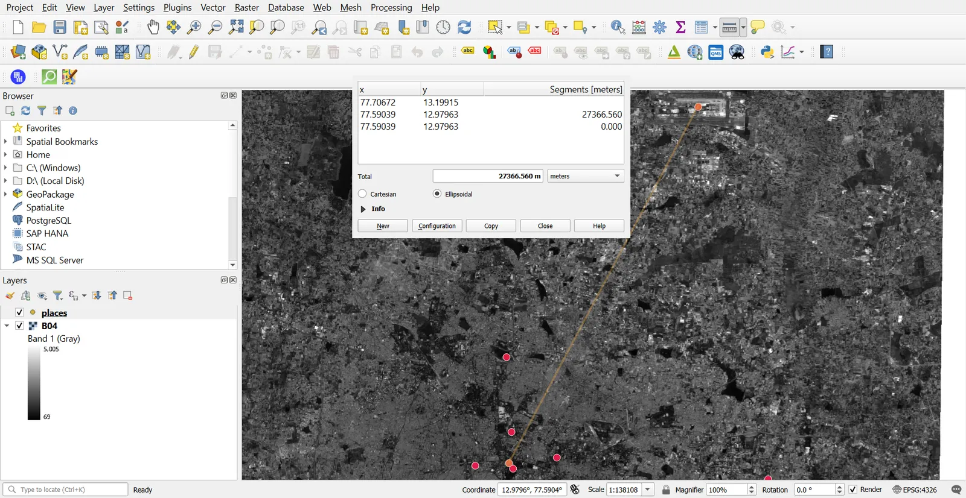
Task: Select the Pan Map hand tool
Action: 153,27
